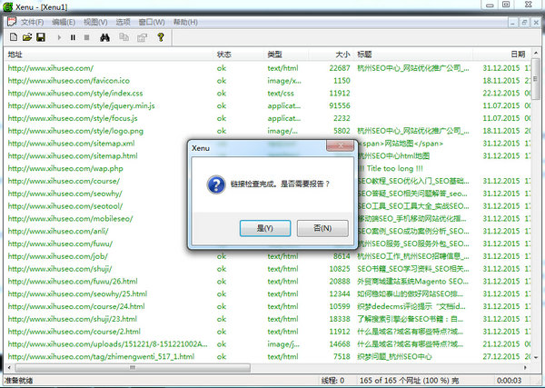Click the horizontal scrollbar thumb
545x388 pixels.
(x=133, y=367)
